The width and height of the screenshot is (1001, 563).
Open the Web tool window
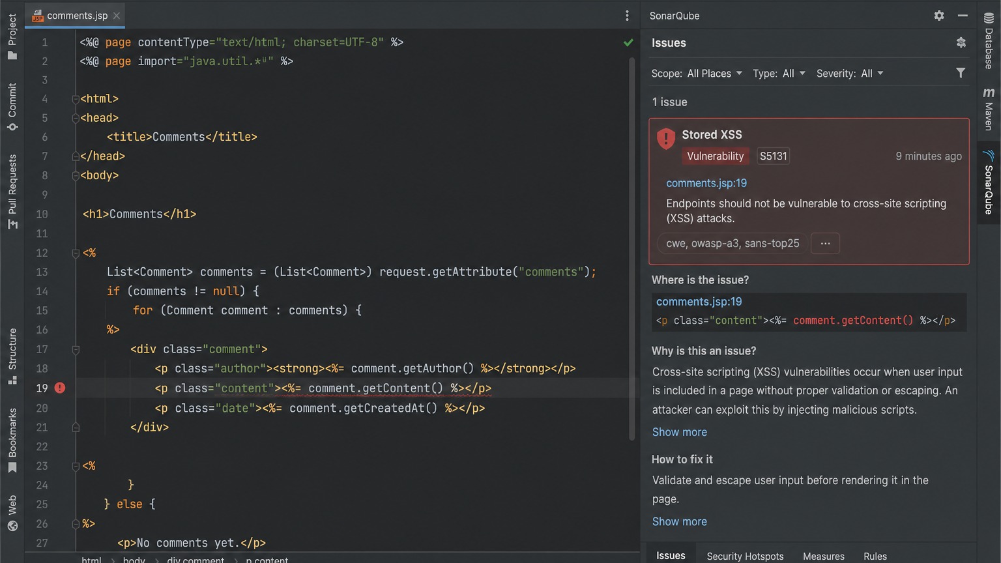pyautogui.click(x=12, y=513)
